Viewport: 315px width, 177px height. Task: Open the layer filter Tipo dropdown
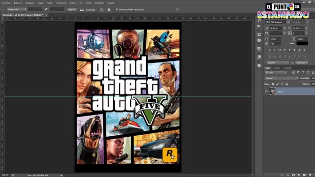point(276,72)
